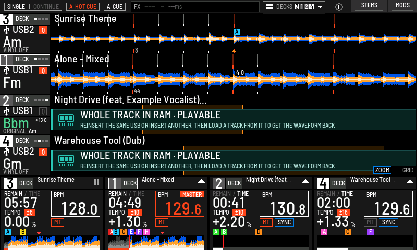The width and height of the screenshot is (417, 250).
Task: Open the info icon in the top bar
Action: point(339,7)
